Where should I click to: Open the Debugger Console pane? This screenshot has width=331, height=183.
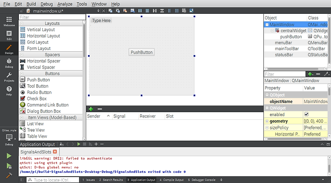coord(202,180)
